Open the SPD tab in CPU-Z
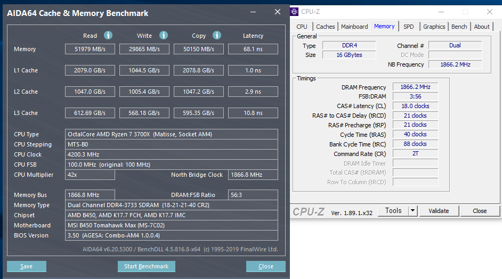Screen dimensions: 502x279 tap(409, 27)
